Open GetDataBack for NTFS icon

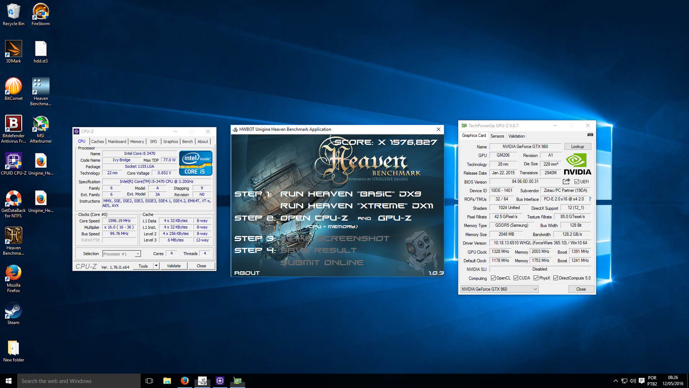(14, 204)
